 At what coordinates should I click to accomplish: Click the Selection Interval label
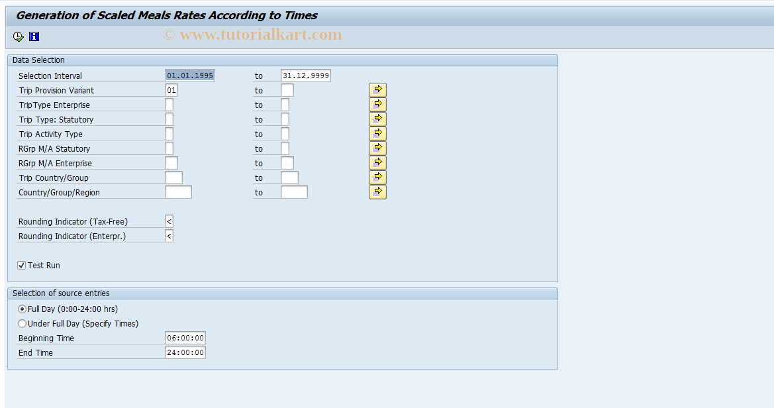click(x=50, y=76)
